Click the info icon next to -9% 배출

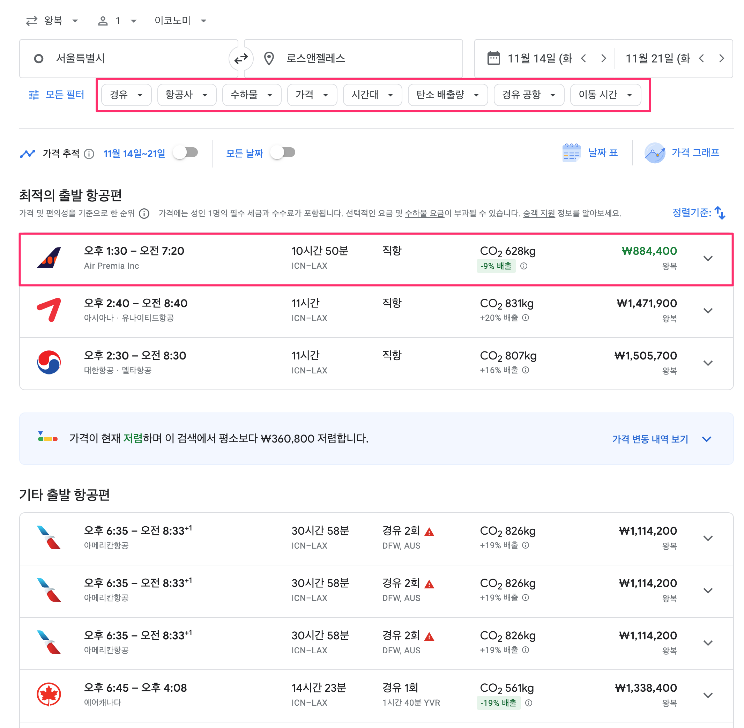coord(524,266)
